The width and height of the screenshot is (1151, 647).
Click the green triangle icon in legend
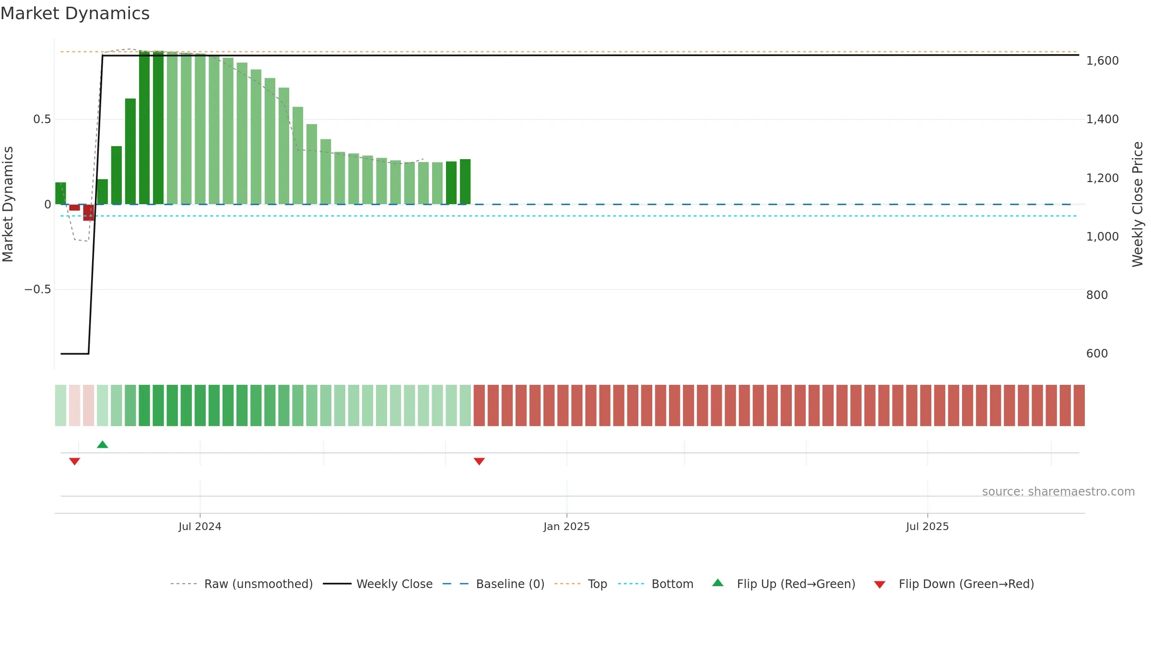pos(718,583)
